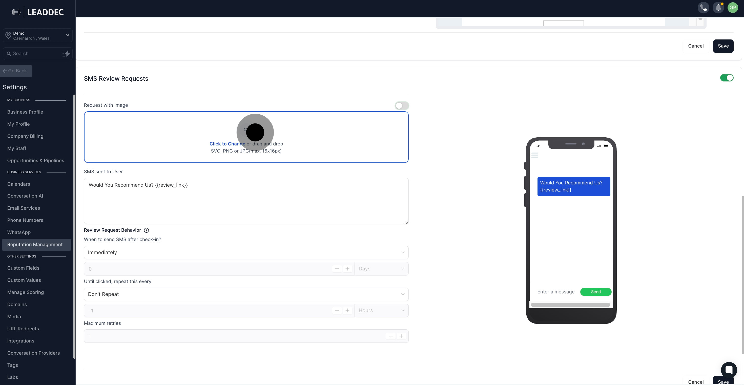
Task: Expand the Demo location selector
Action: [x=37, y=35]
